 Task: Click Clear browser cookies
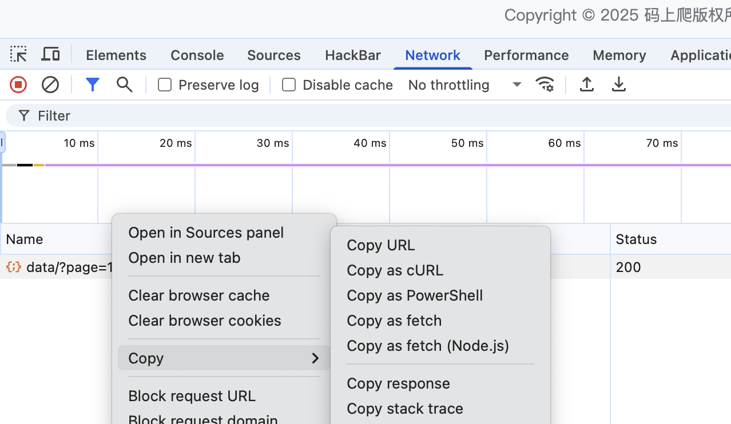click(x=205, y=321)
